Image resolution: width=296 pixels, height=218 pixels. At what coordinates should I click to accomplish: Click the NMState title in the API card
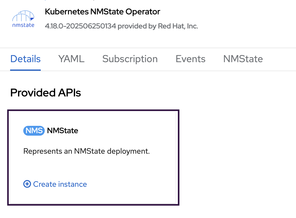coord(63,131)
